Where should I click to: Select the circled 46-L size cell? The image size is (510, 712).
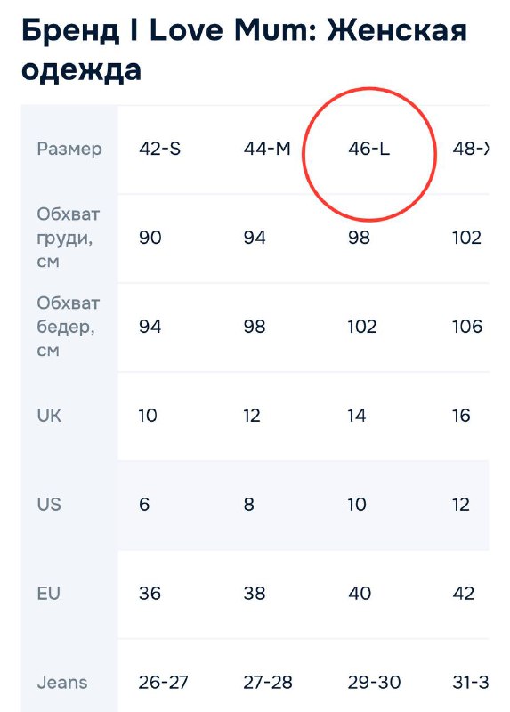368,149
